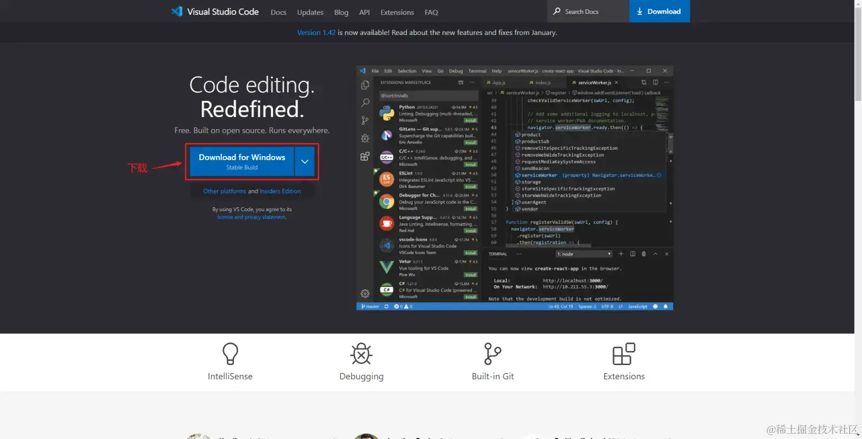Click the Manage gear at activity bar bottom
This screenshot has height=439, width=862.
365,293
